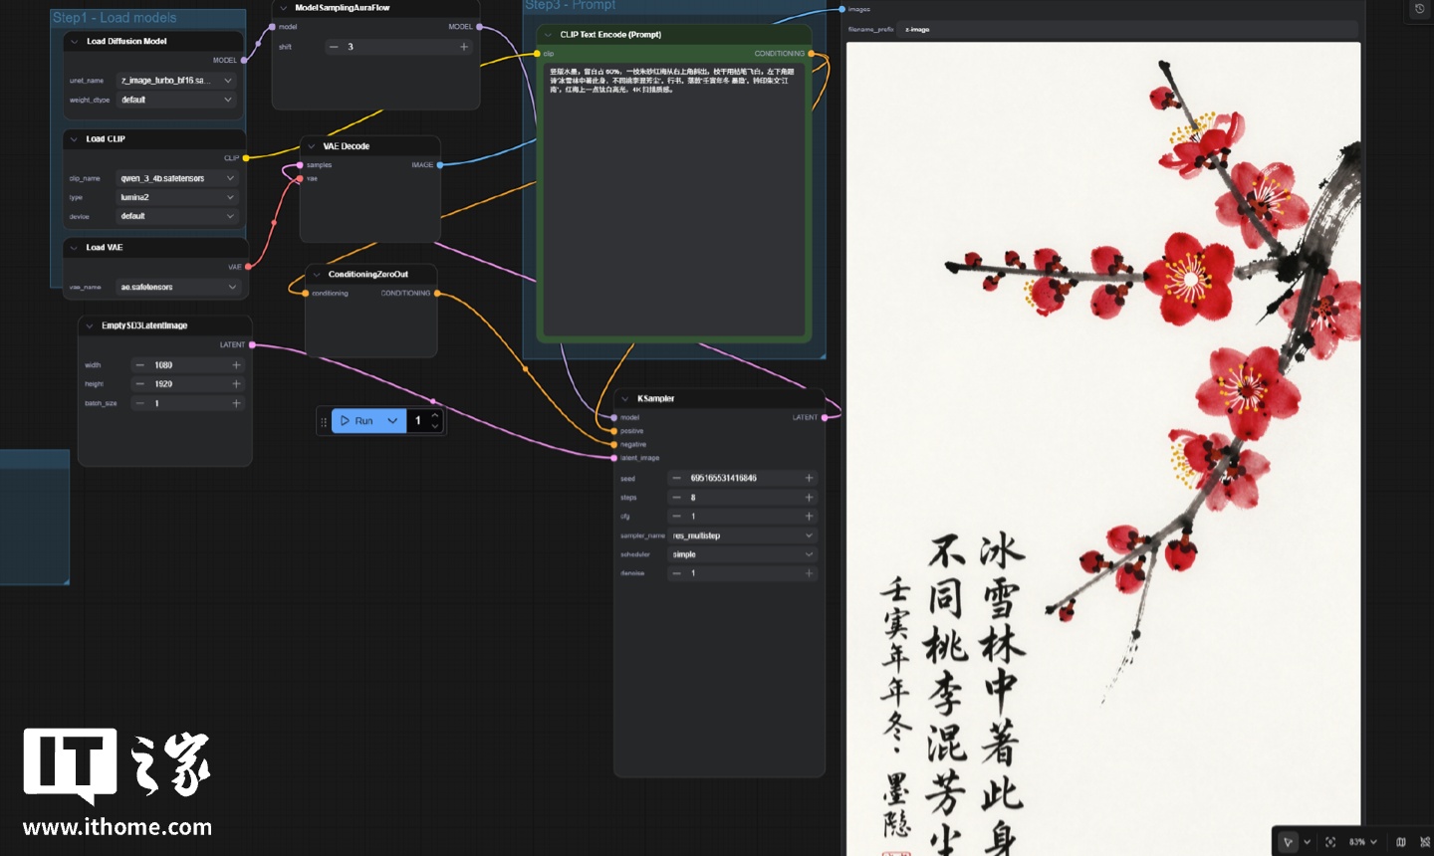Collapse the KSampler node
The height and width of the screenshot is (856, 1434).
(x=625, y=399)
